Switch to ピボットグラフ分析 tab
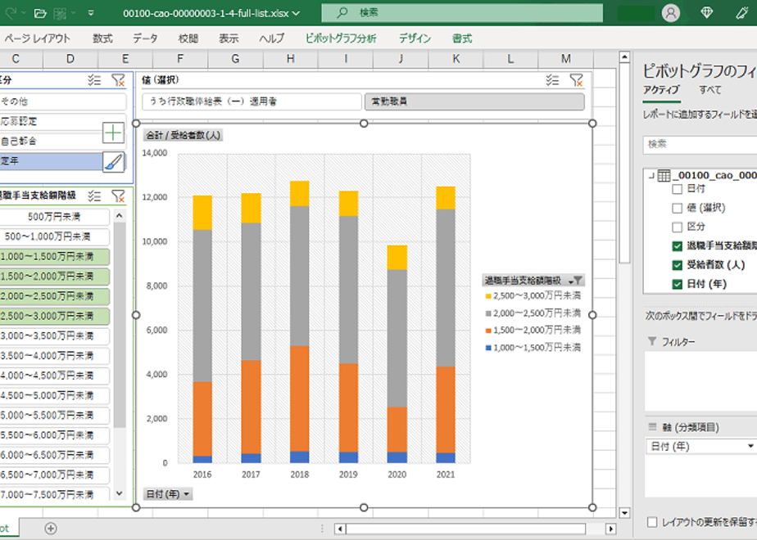Image resolution: width=757 pixels, height=540 pixels. (341, 38)
